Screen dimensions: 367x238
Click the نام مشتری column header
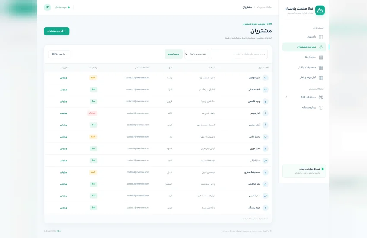click(x=263, y=68)
